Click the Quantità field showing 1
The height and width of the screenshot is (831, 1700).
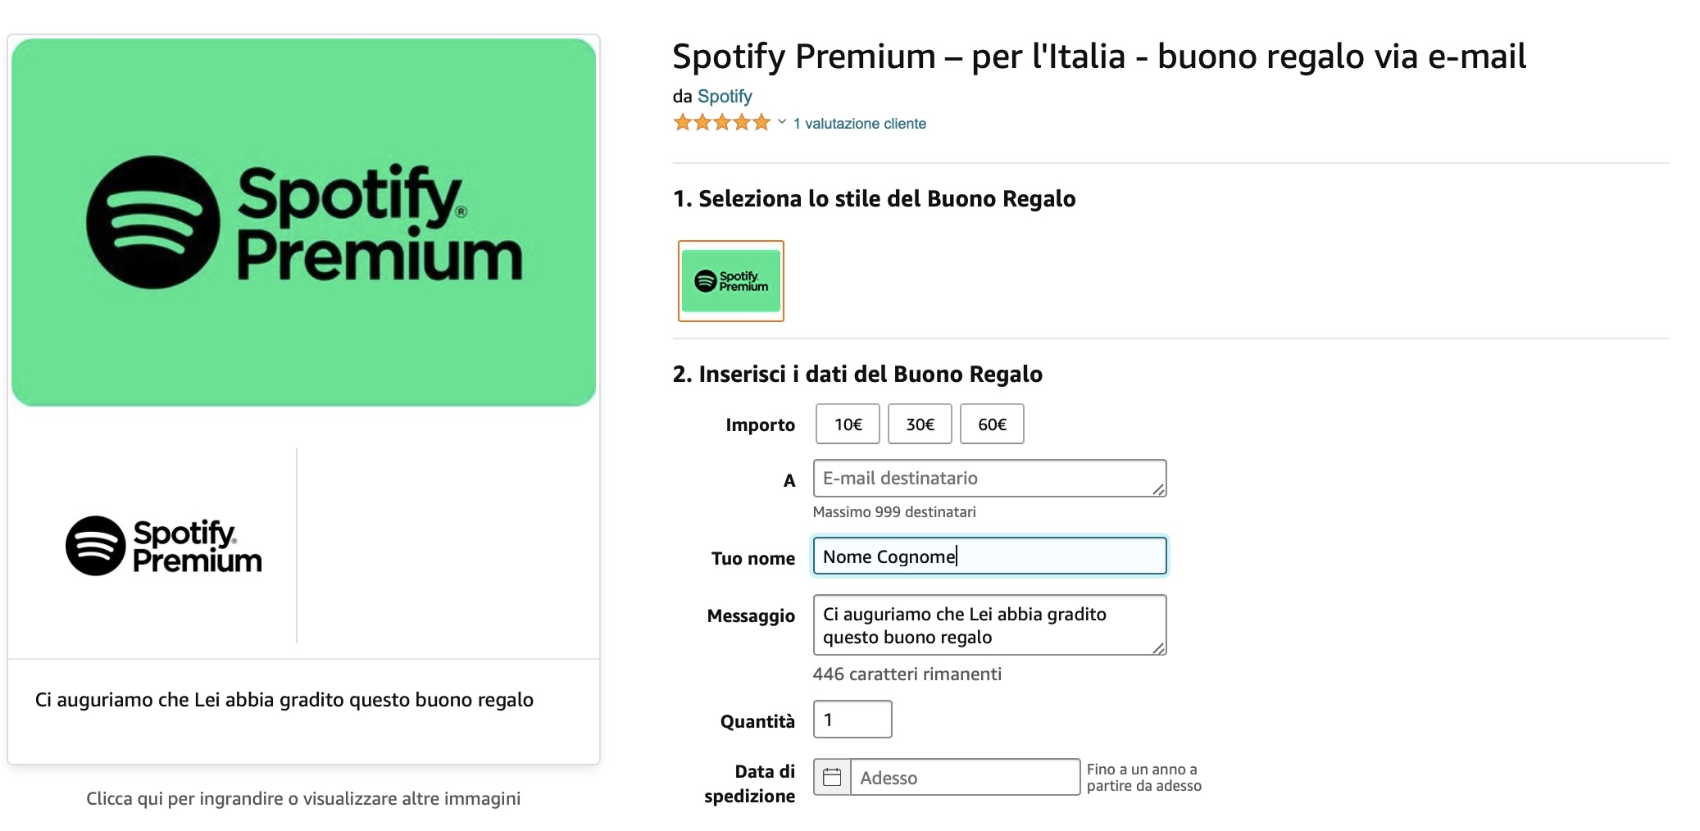852,719
